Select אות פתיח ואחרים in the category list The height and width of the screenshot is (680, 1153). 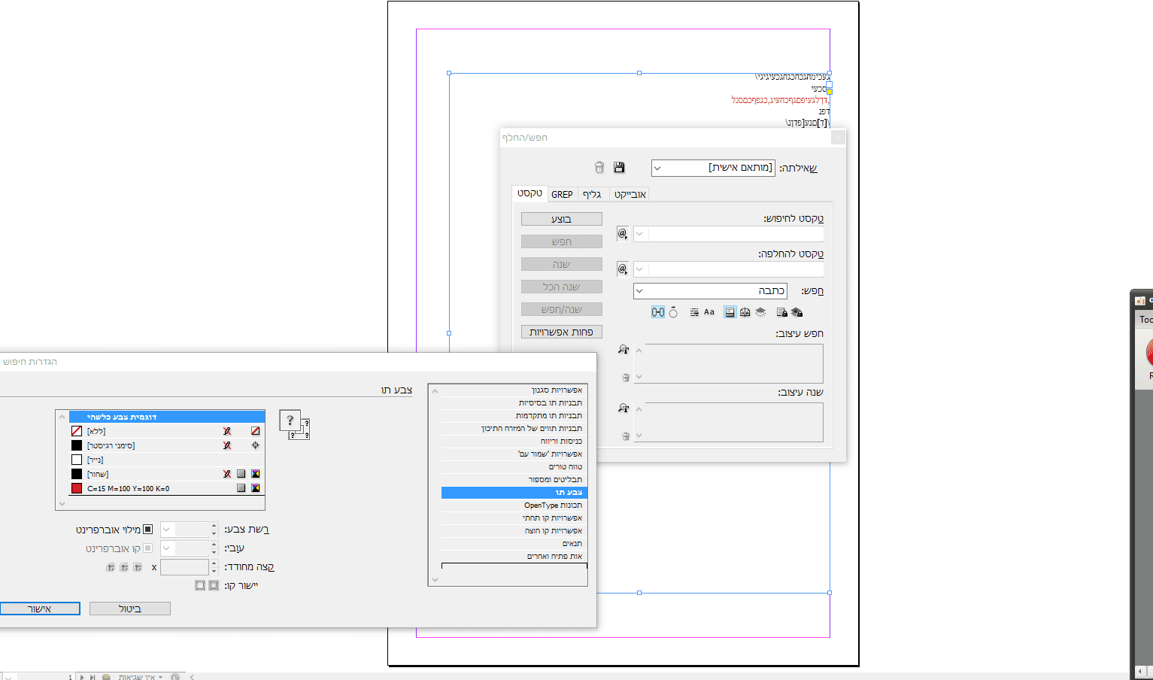pyautogui.click(x=514, y=557)
